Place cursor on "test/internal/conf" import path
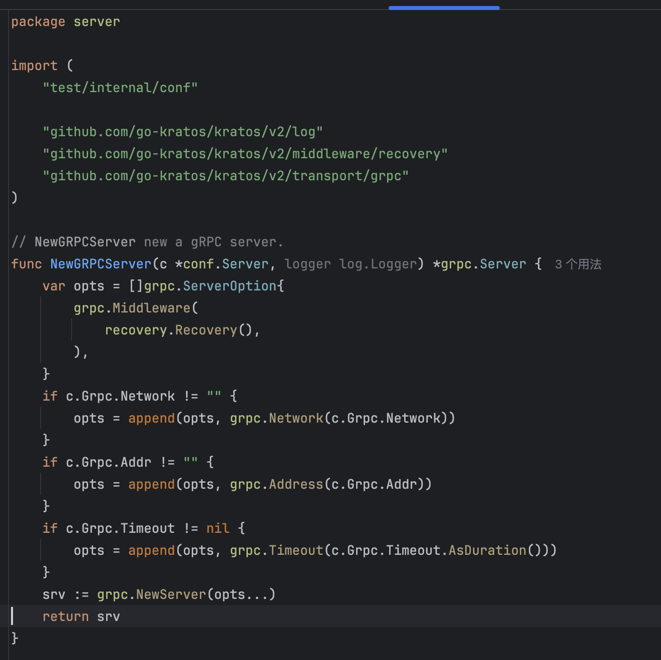Viewport: 661px width, 660px height. (x=120, y=88)
